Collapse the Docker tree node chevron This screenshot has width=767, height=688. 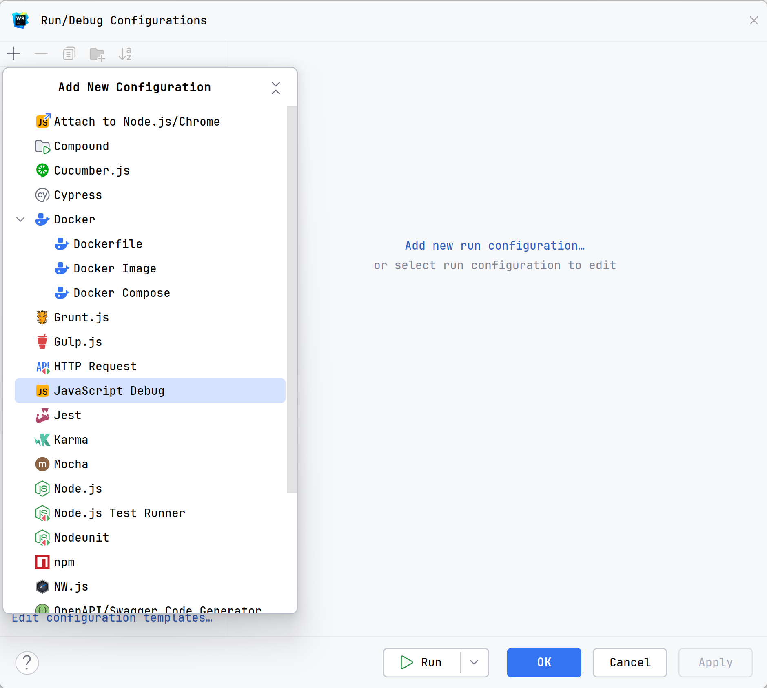click(x=20, y=219)
